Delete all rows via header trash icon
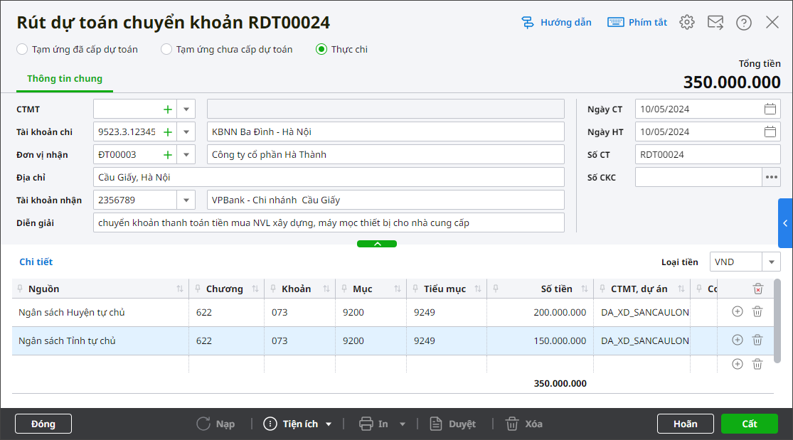This screenshot has width=793, height=440. pyautogui.click(x=757, y=289)
